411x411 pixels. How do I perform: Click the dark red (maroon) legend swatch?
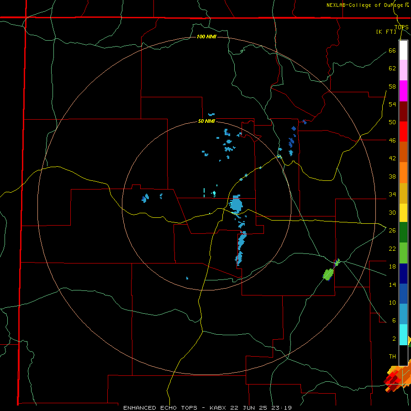403,112
